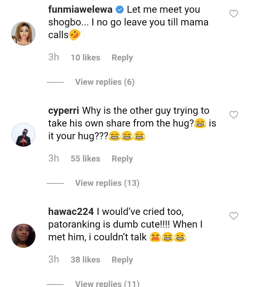
Task: Reply to hawac224's comment
Action: [x=122, y=260]
